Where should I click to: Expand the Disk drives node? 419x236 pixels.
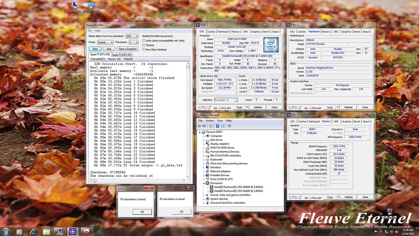click(x=204, y=140)
